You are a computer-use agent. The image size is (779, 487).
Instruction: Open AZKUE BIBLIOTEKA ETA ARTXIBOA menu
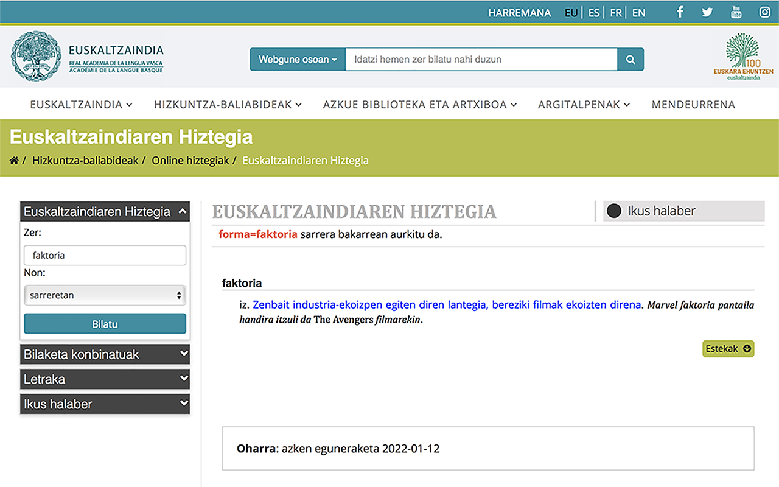(420, 105)
